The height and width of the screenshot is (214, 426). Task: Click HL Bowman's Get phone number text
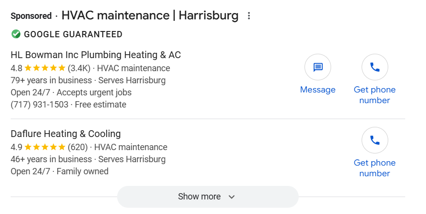click(375, 95)
